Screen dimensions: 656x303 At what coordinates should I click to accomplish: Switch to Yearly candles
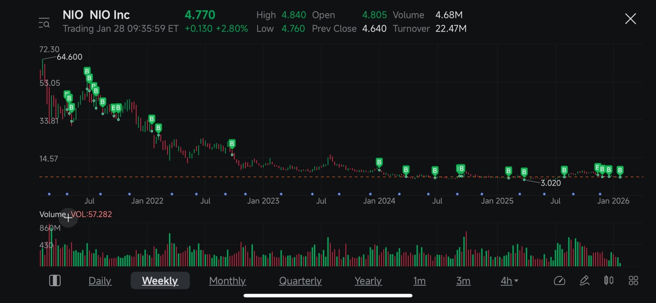pyautogui.click(x=368, y=281)
